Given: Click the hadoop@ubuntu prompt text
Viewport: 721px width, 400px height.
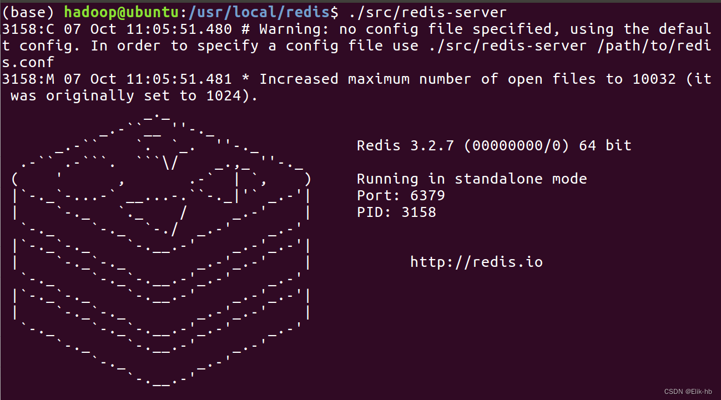Looking at the screenshot, I should pyautogui.click(x=122, y=12).
